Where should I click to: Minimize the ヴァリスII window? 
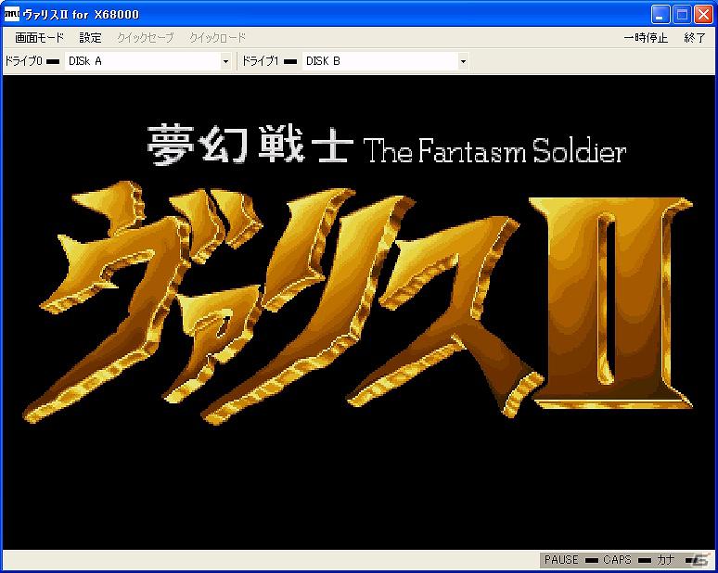(660, 15)
